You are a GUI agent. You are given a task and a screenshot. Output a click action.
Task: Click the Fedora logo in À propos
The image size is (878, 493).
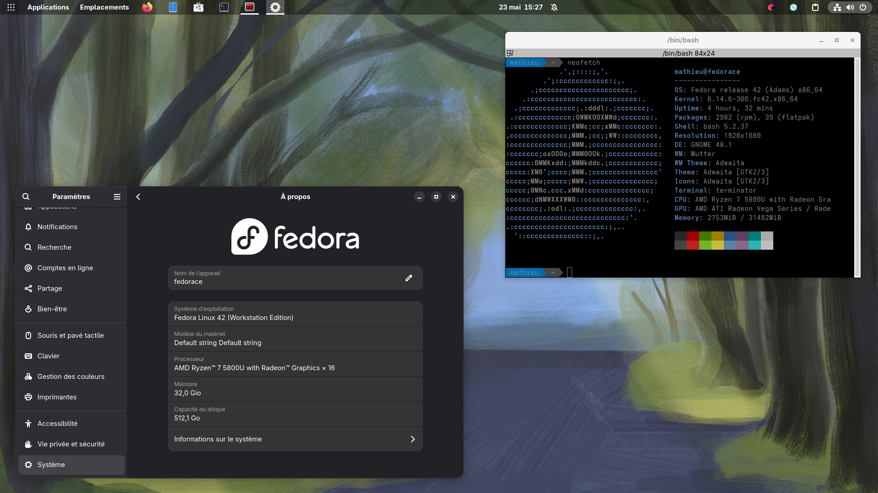(295, 236)
